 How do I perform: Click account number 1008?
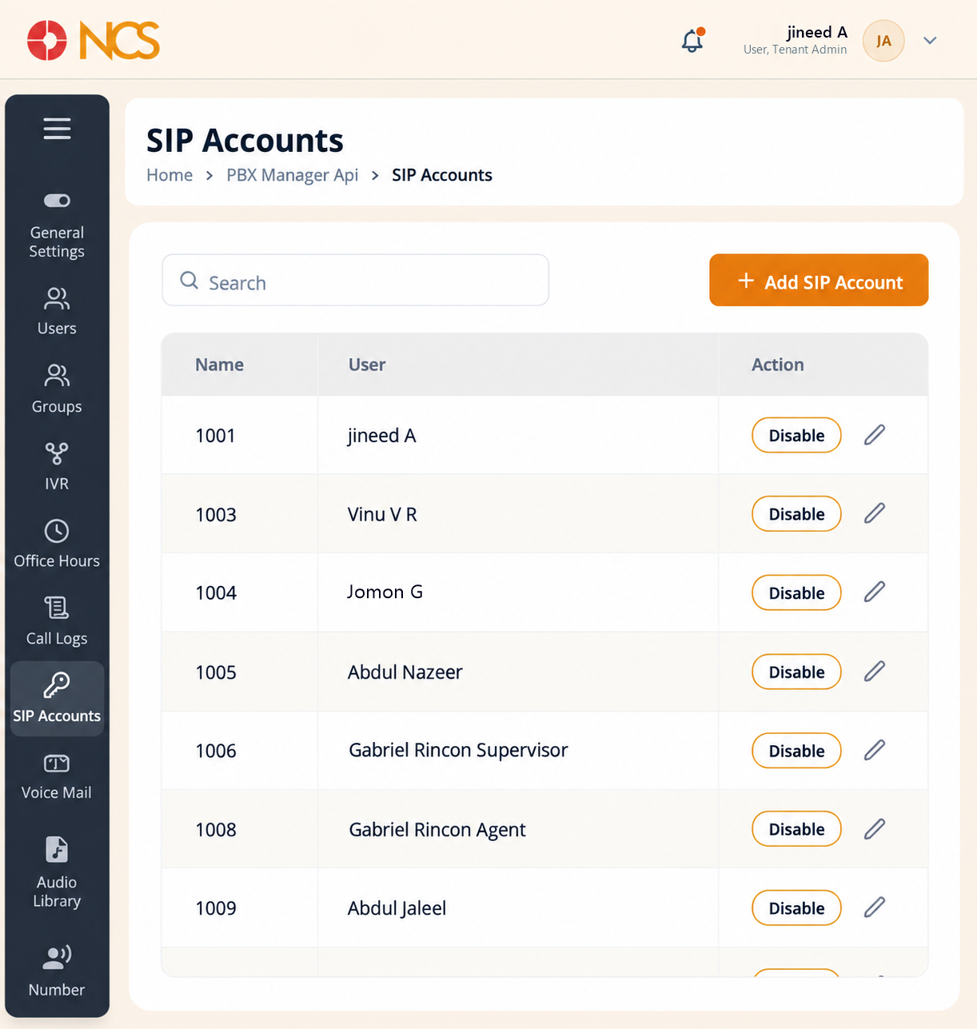tap(216, 830)
